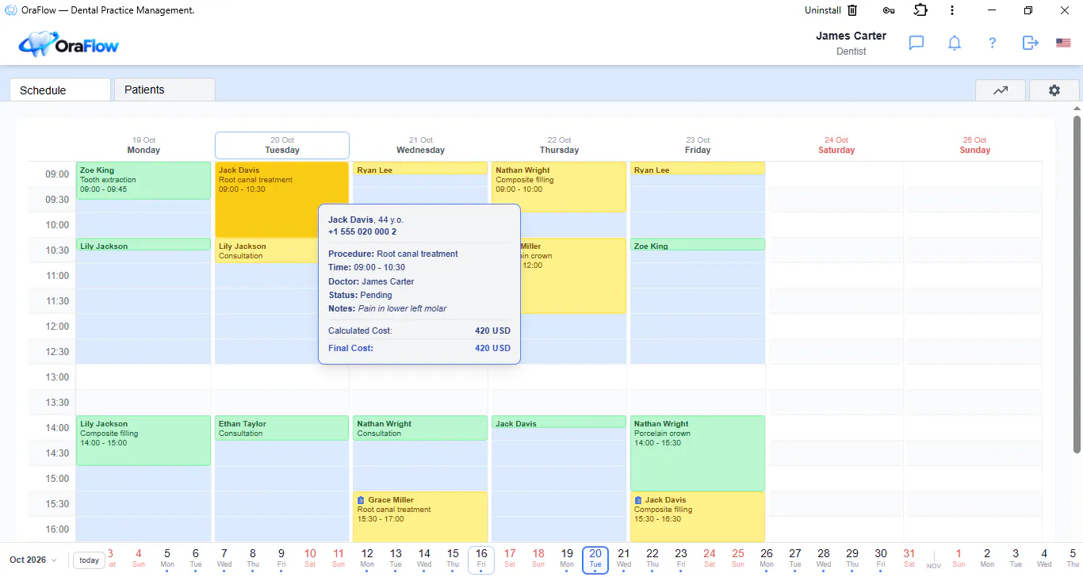Open the extensions puzzle icon
Screen dimensions: 1083x577
(x=920, y=10)
